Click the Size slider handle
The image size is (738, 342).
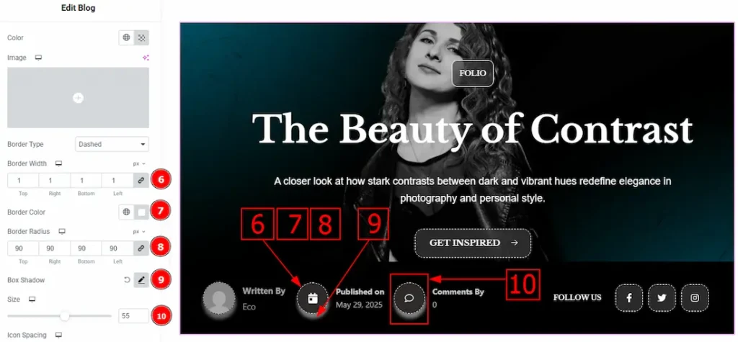65,315
